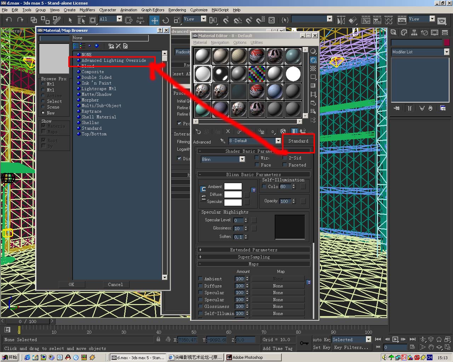Enable the Faceted checkbox
This screenshot has height=362, width=453.
coord(285,165)
